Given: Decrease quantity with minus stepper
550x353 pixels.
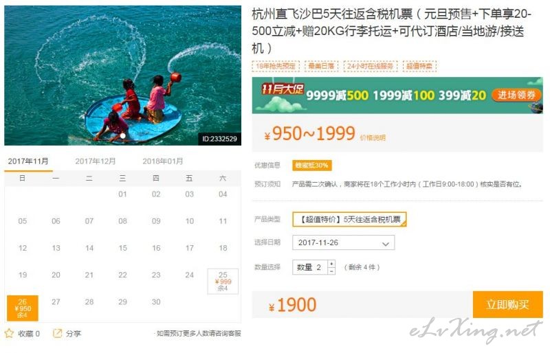Looking at the screenshot, I should pos(331,271).
